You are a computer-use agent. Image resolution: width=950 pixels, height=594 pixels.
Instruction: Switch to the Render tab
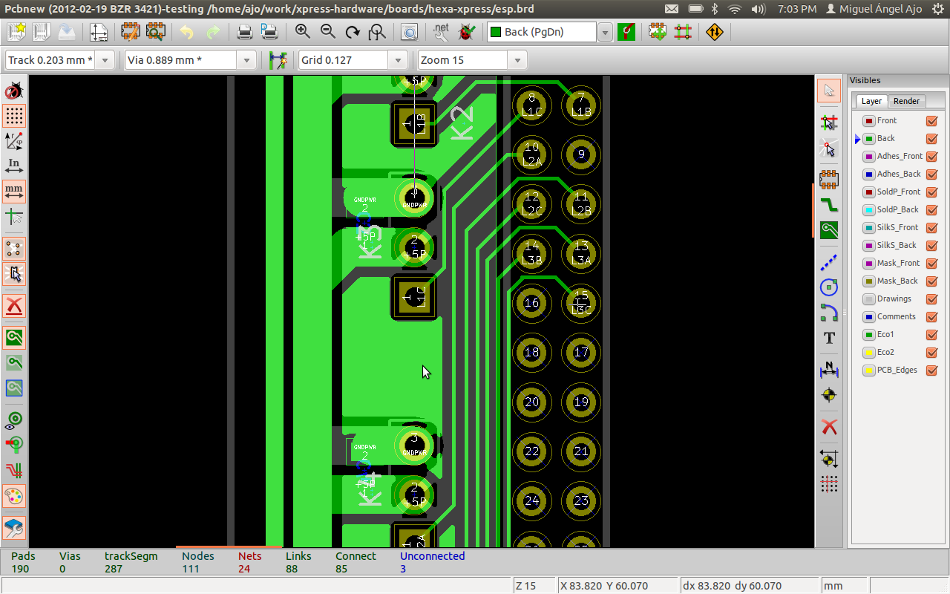pyautogui.click(x=906, y=101)
